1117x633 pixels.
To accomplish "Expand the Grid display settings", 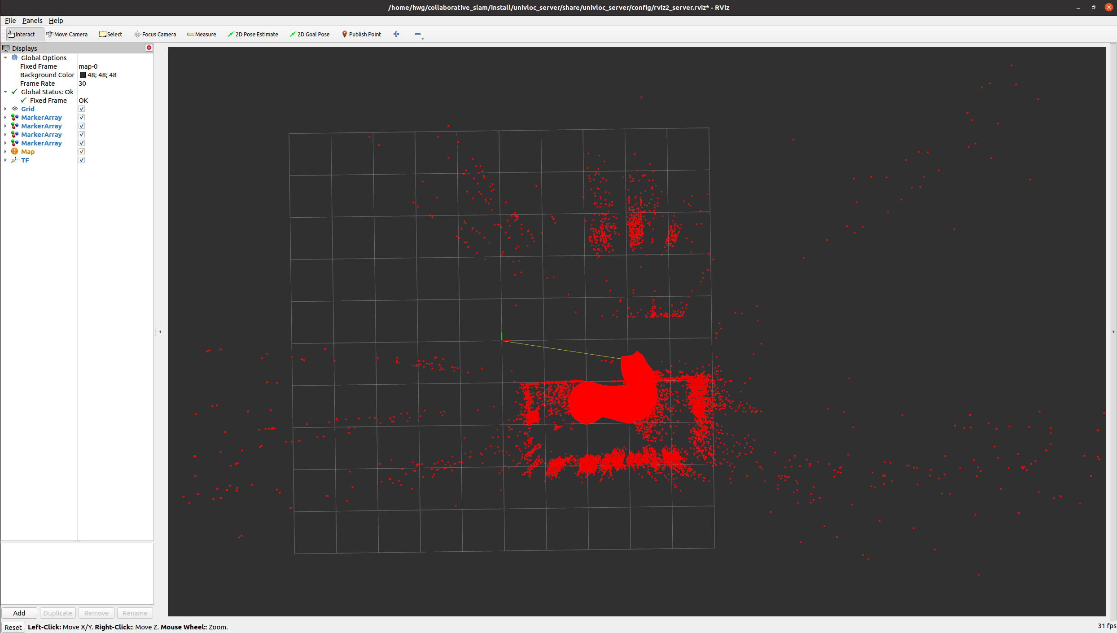I will pos(5,109).
